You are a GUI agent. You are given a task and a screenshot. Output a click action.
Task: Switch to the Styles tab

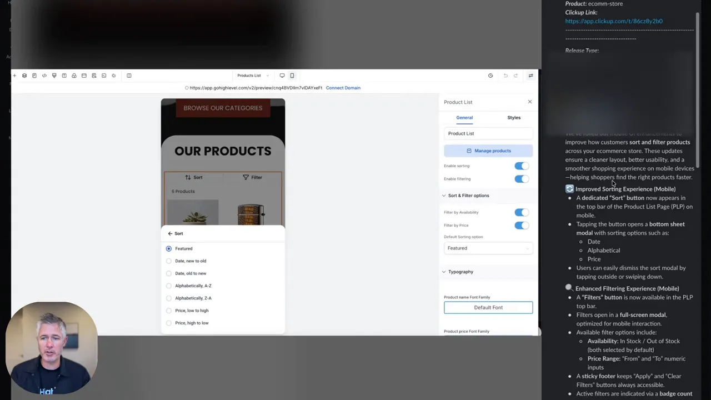pos(514,117)
